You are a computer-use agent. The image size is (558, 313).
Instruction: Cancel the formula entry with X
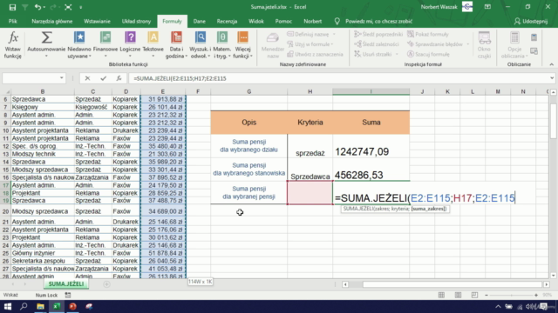[87, 78]
